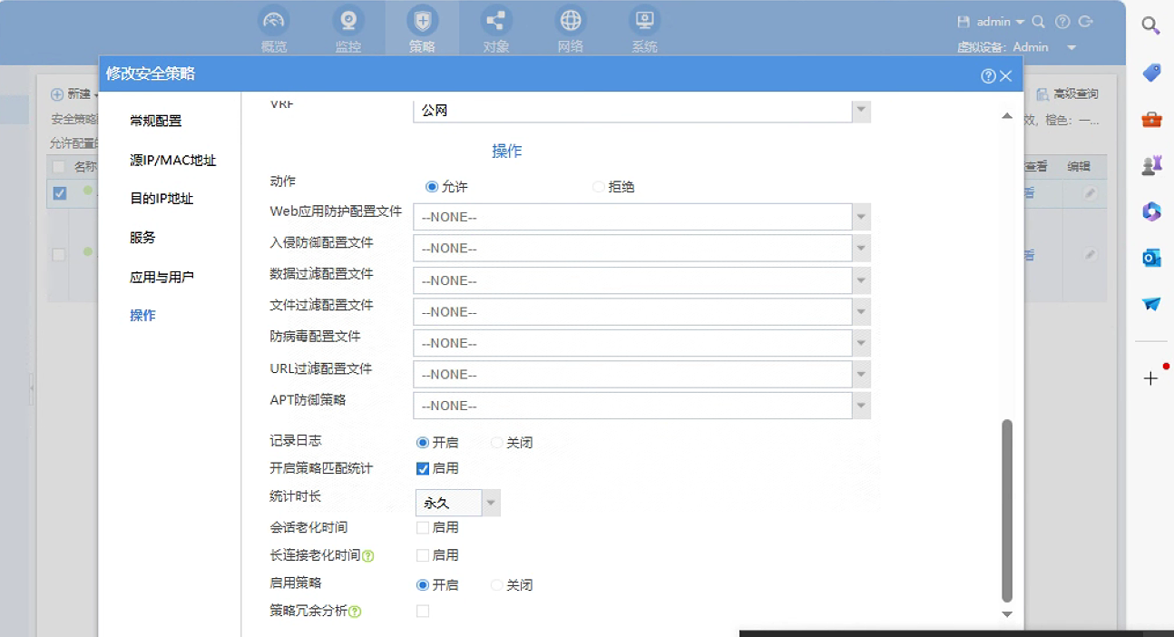This screenshot has height=637, width=1174.
Task: Click the top bar search magnifier icon
Action: (1039, 22)
